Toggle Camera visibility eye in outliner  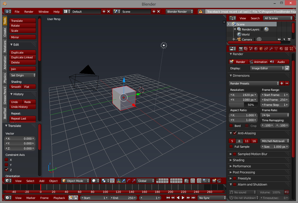coord(279,39)
